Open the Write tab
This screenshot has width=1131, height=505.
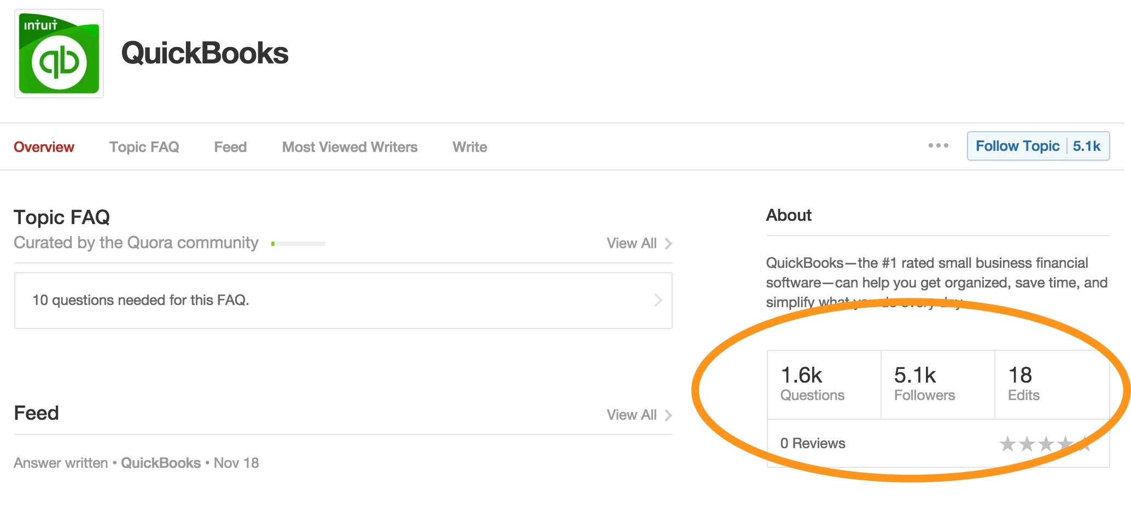pyautogui.click(x=470, y=147)
